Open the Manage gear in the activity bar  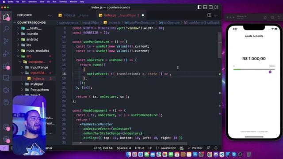coord(6,139)
